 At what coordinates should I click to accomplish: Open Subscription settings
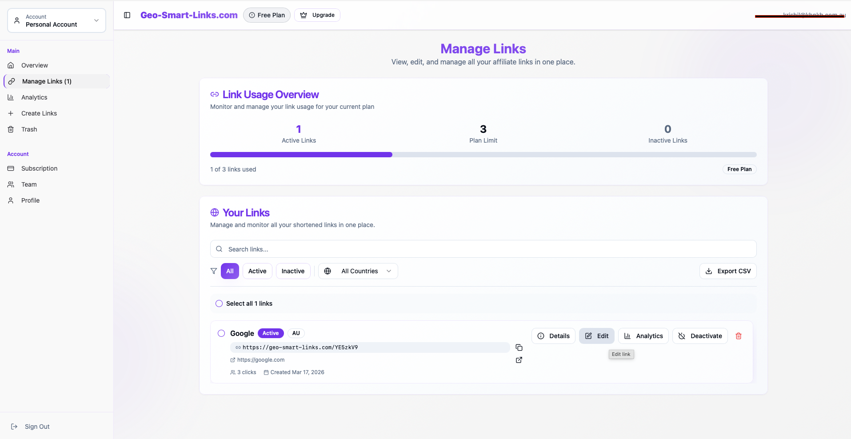click(x=57, y=168)
